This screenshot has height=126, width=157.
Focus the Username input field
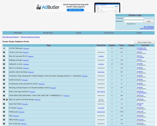[x=134, y=18]
